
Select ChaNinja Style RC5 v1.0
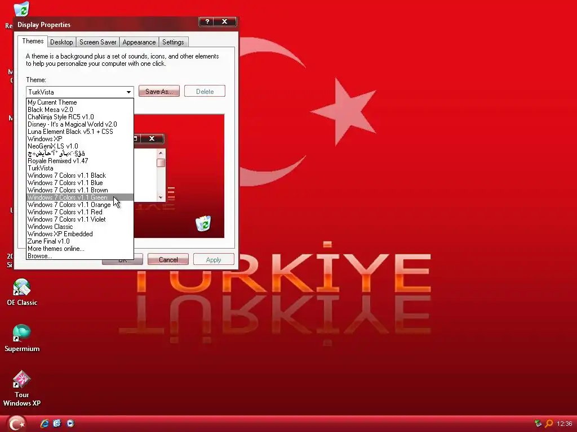80,117
